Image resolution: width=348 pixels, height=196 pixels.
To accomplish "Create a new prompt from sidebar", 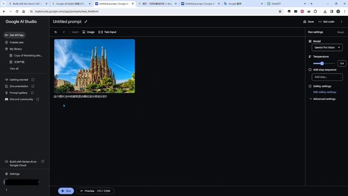I will coord(15,42).
